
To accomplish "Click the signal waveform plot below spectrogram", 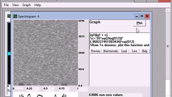I will (x=45, y=95).
